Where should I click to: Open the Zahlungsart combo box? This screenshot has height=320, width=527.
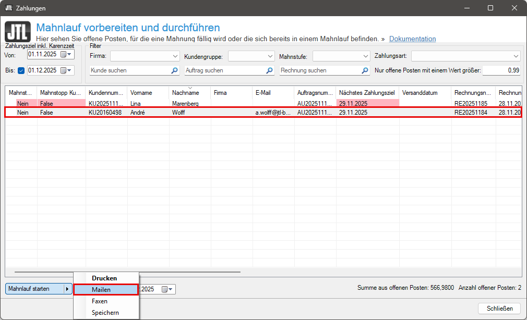(516, 56)
